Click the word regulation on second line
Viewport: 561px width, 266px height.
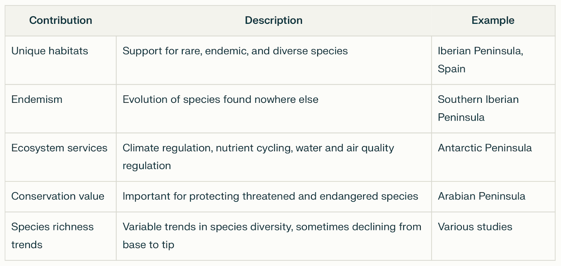(x=147, y=166)
